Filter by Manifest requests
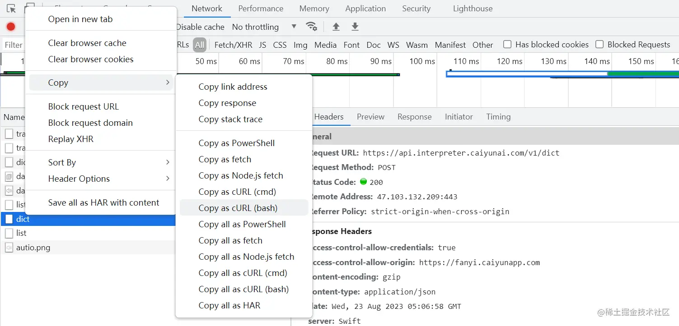Screen dimensions: 679x326 pyautogui.click(x=450, y=45)
